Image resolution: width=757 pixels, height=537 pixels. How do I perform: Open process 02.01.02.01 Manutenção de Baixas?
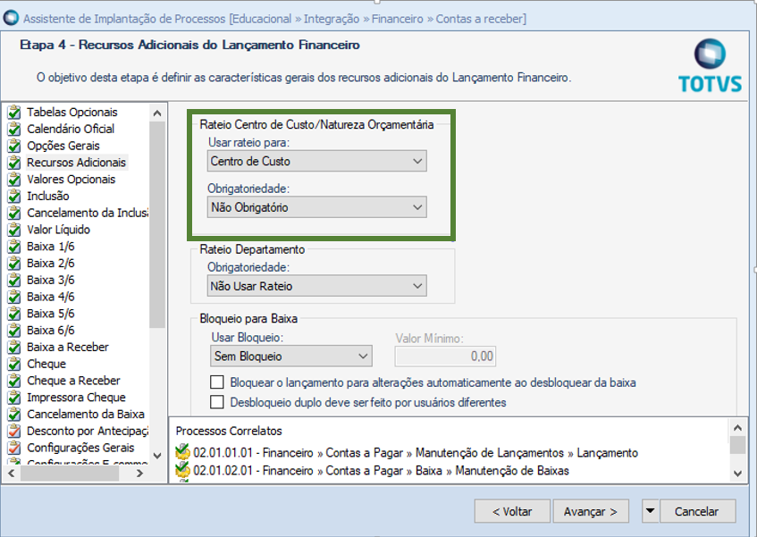[381, 471]
